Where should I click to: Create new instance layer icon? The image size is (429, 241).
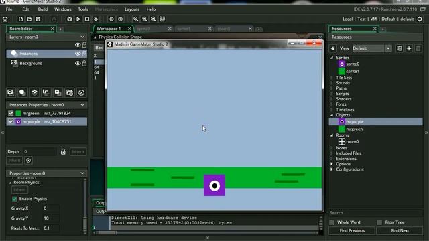pos(22,92)
